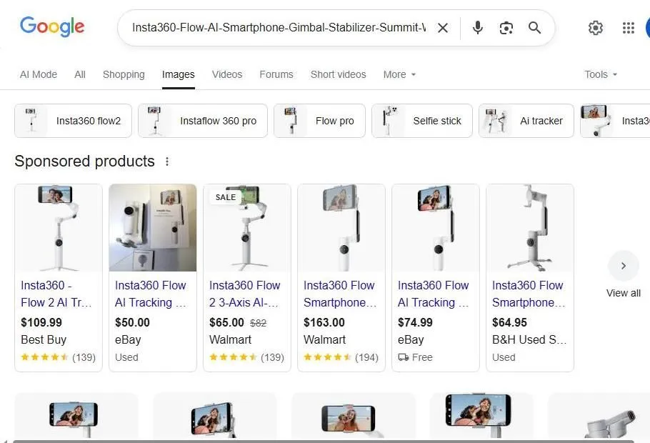The image size is (650, 443).
Task: Open the More search categories dropdown
Action: pyautogui.click(x=399, y=74)
